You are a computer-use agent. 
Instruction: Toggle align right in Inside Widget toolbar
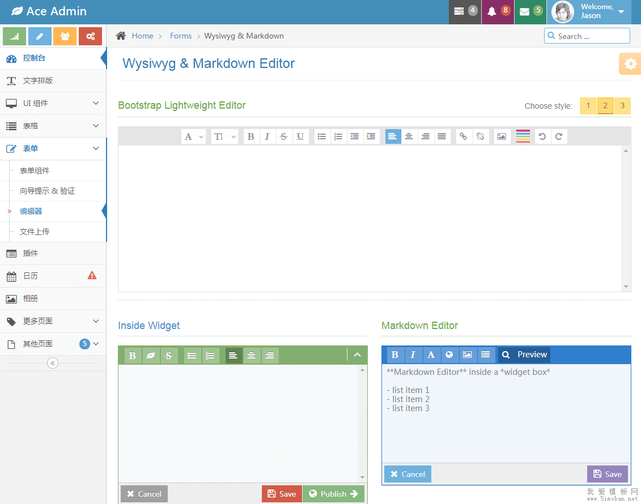pyautogui.click(x=270, y=356)
